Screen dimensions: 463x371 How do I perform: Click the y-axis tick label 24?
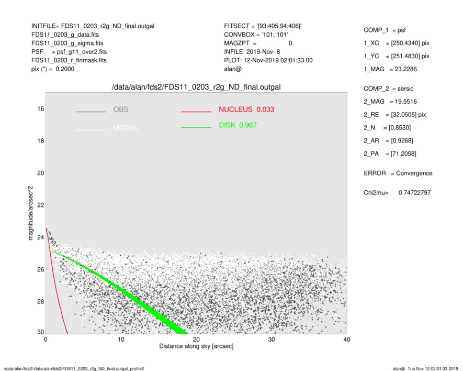click(40, 237)
